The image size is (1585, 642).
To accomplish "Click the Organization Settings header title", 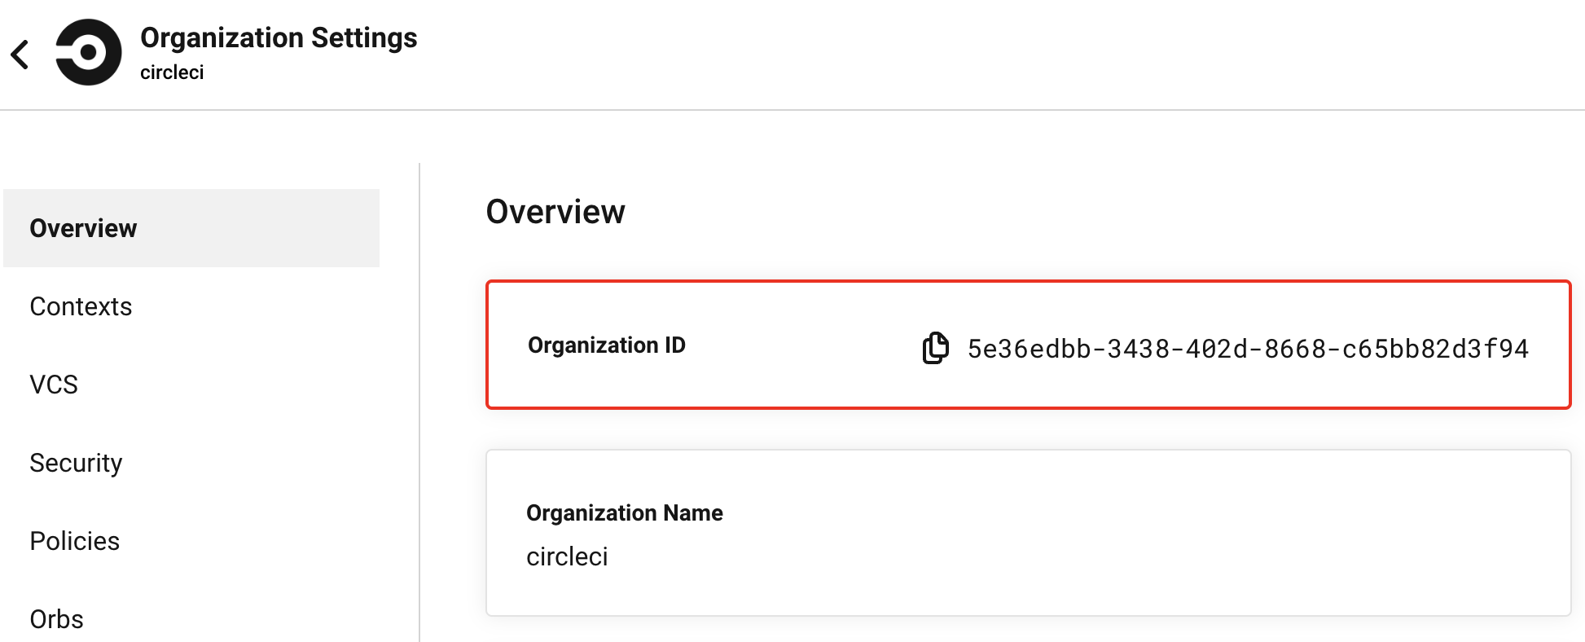I will point(279,37).
